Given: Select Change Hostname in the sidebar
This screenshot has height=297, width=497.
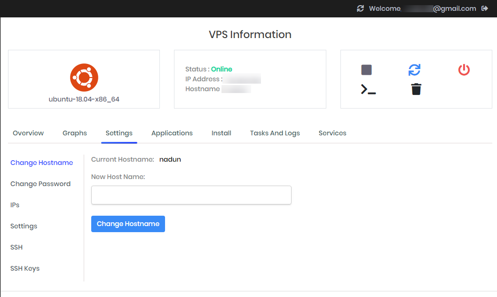Looking at the screenshot, I should [x=41, y=163].
